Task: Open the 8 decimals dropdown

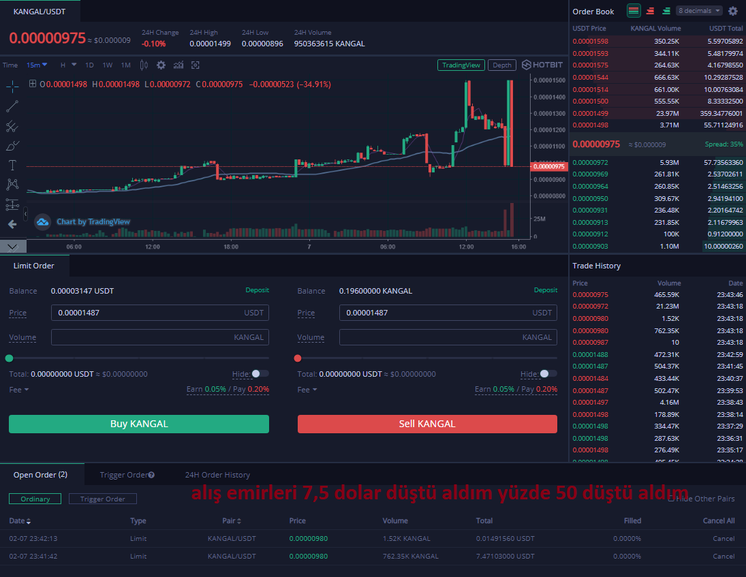Action: click(699, 10)
